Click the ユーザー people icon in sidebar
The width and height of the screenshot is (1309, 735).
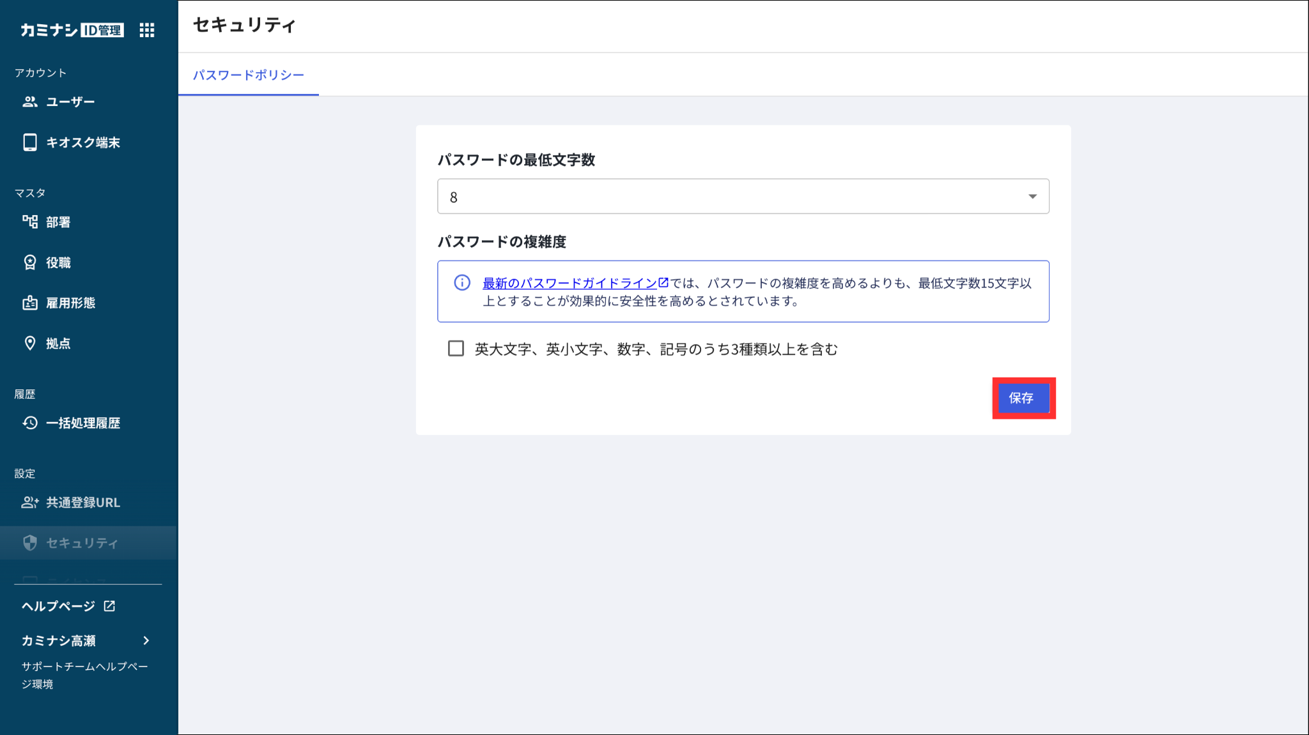(30, 102)
